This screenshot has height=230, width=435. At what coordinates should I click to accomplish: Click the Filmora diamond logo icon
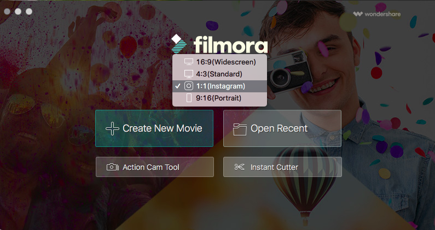179,44
